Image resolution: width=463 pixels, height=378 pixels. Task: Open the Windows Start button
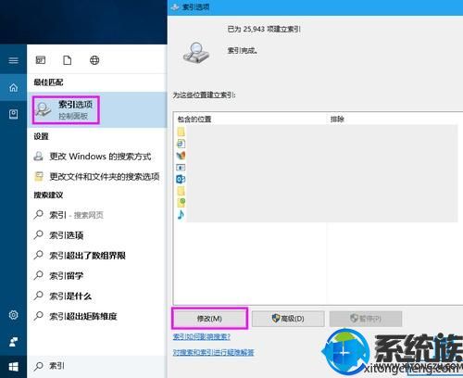tap(13, 367)
